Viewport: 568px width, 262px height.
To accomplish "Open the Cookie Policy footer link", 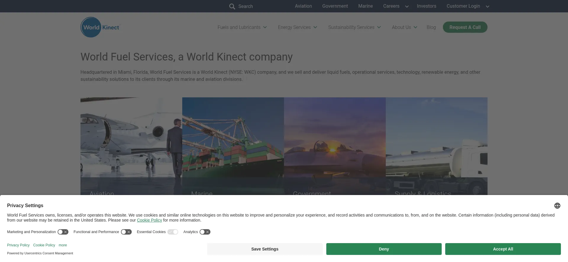I will (x=44, y=245).
